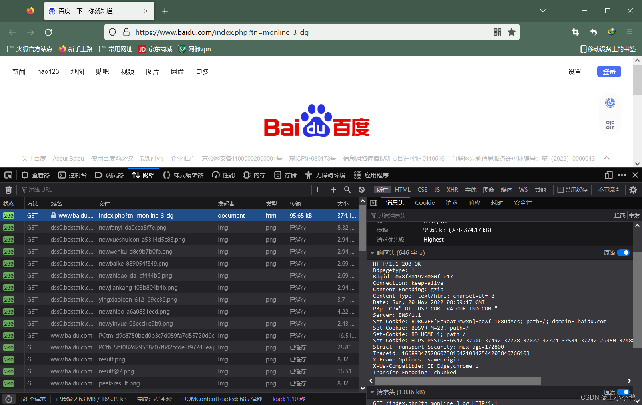Click the 登录 (login) button
Viewport: 642px width, 405px height.
click(609, 71)
